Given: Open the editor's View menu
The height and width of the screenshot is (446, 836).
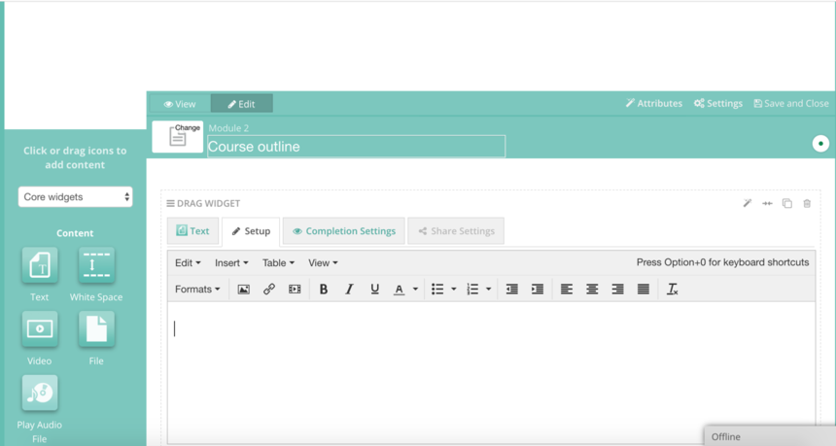Looking at the screenshot, I should point(323,262).
